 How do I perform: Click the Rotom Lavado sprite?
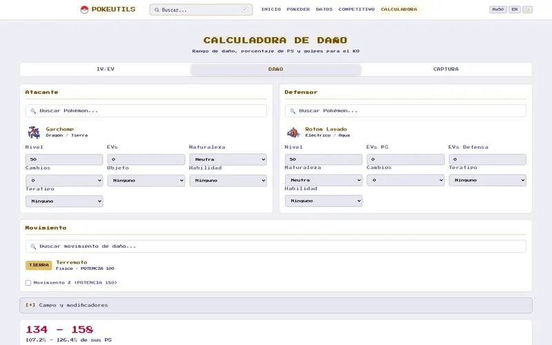[294, 132]
